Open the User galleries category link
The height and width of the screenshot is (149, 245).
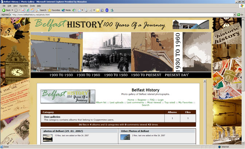52,117
